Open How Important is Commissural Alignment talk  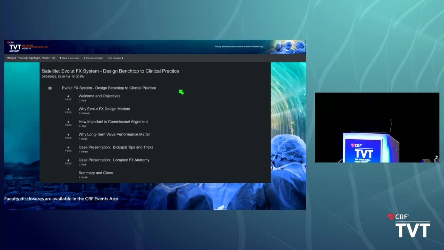pyautogui.click(x=113, y=122)
